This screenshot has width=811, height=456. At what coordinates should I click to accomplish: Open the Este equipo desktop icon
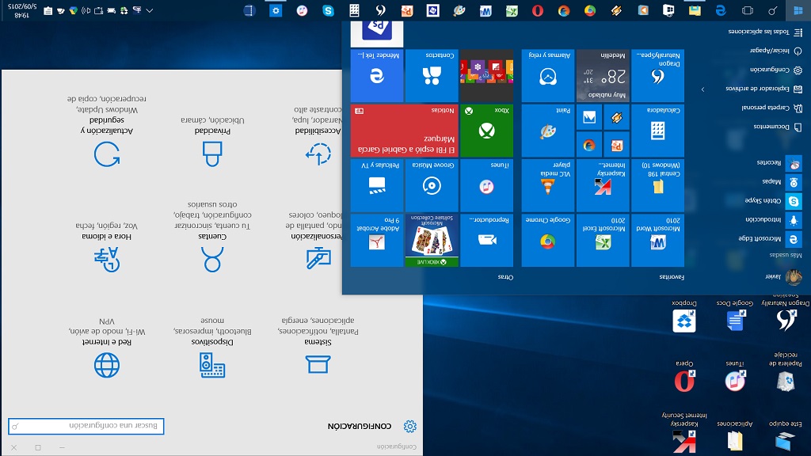785,435
